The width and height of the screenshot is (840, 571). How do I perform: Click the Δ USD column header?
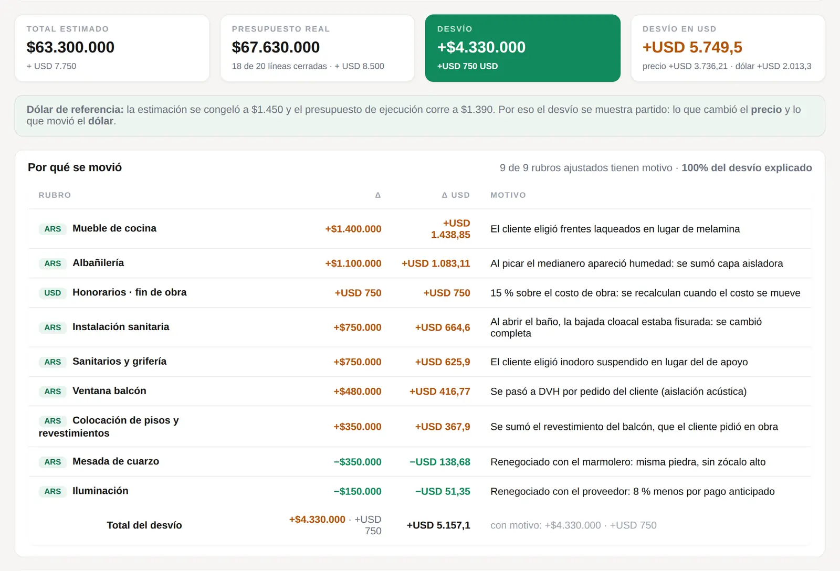point(456,195)
